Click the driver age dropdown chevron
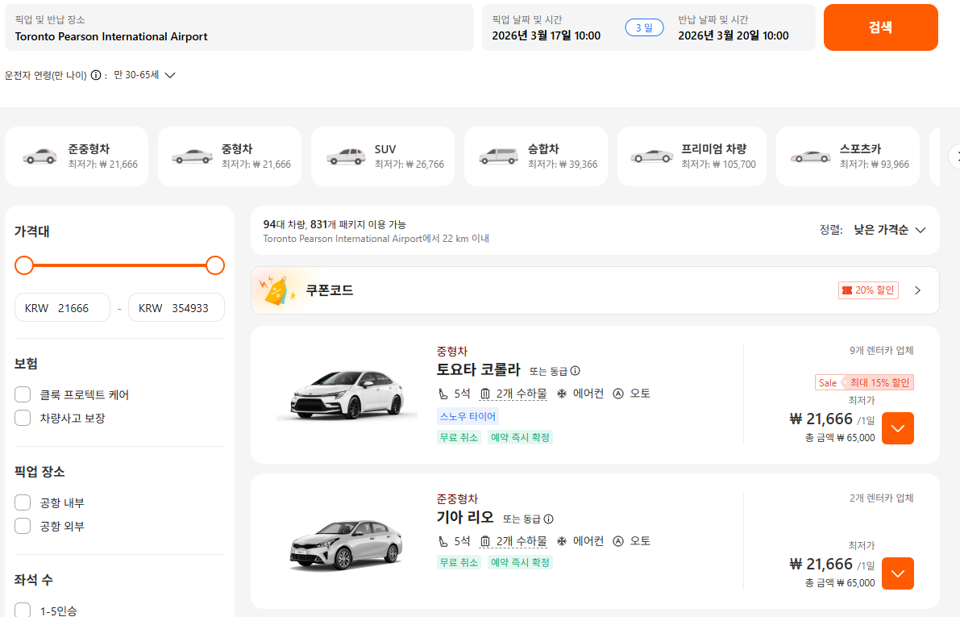Screen dimensions: 960x617 [x=170, y=75]
